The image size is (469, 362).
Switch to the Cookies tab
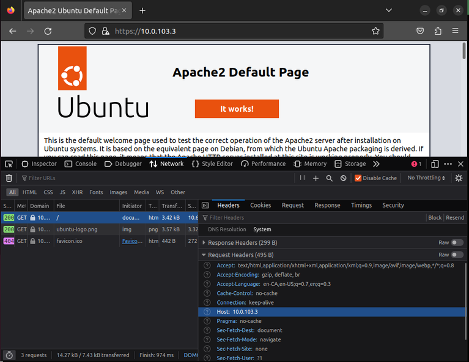pyautogui.click(x=260, y=205)
